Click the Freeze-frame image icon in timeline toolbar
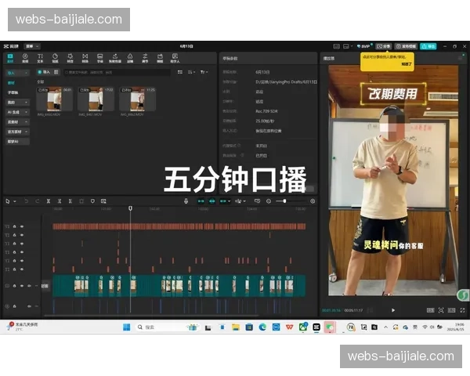 [103, 201]
